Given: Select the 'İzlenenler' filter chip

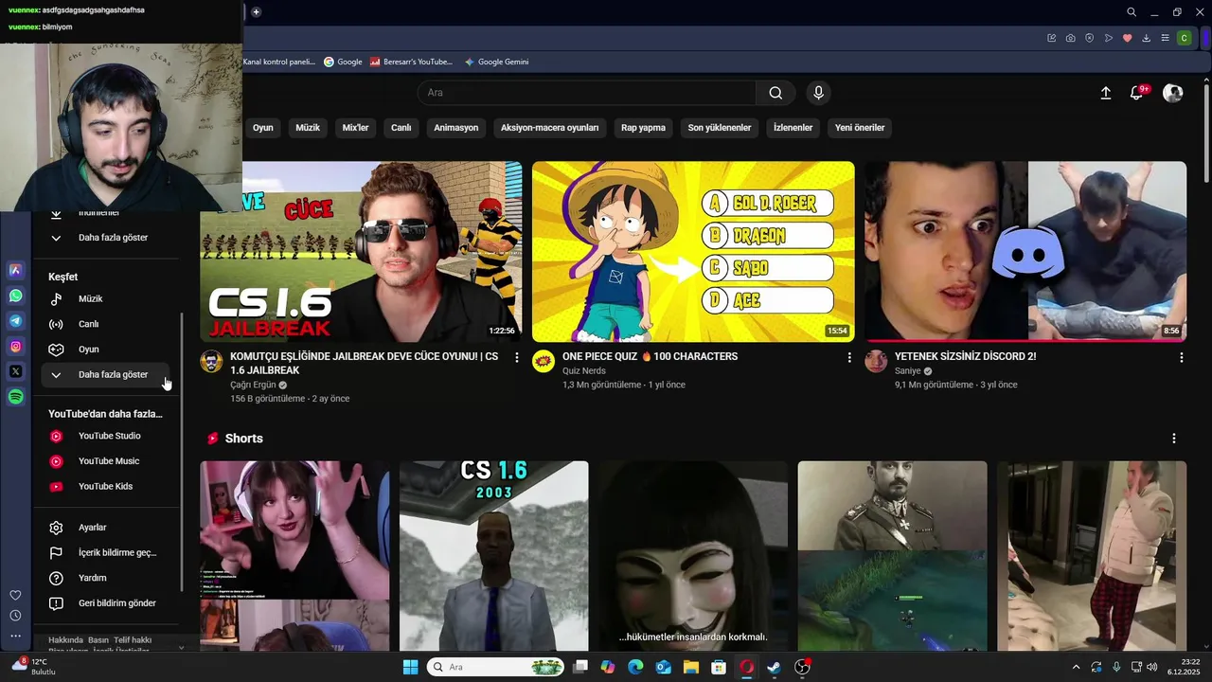Looking at the screenshot, I should click(793, 128).
